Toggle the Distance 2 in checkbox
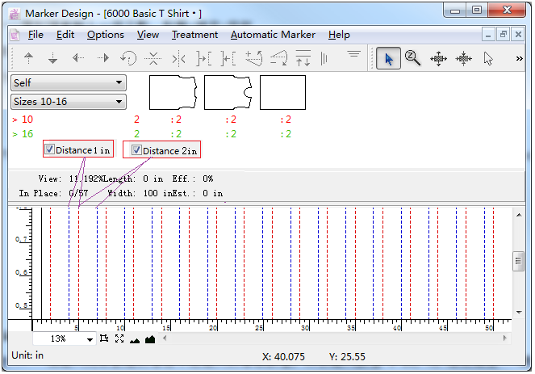The image size is (535, 374). pyautogui.click(x=136, y=150)
